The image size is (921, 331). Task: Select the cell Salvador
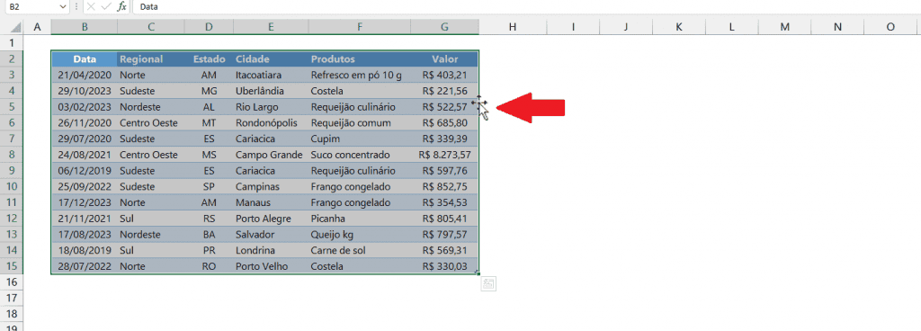[x=270, y=234]
